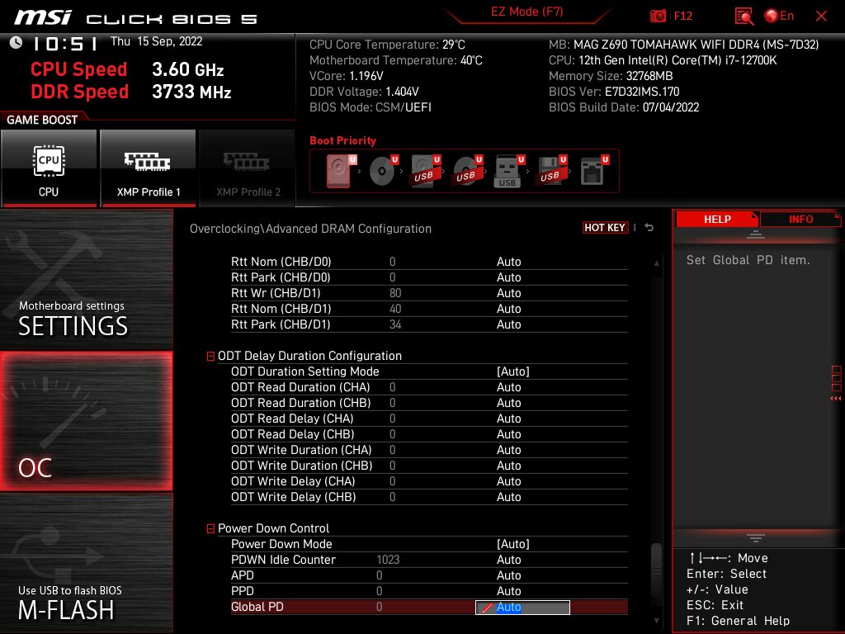This screenshot has height=634, width=845.
Task: Click the Rtt Wr (CHB/D1) Auto value
Action: tap(508, 293)
